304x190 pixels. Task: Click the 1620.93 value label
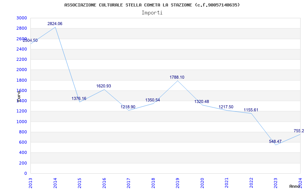tap(104, 86)
